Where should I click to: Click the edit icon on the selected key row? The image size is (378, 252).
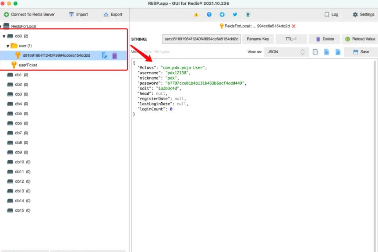coord(104,55)
